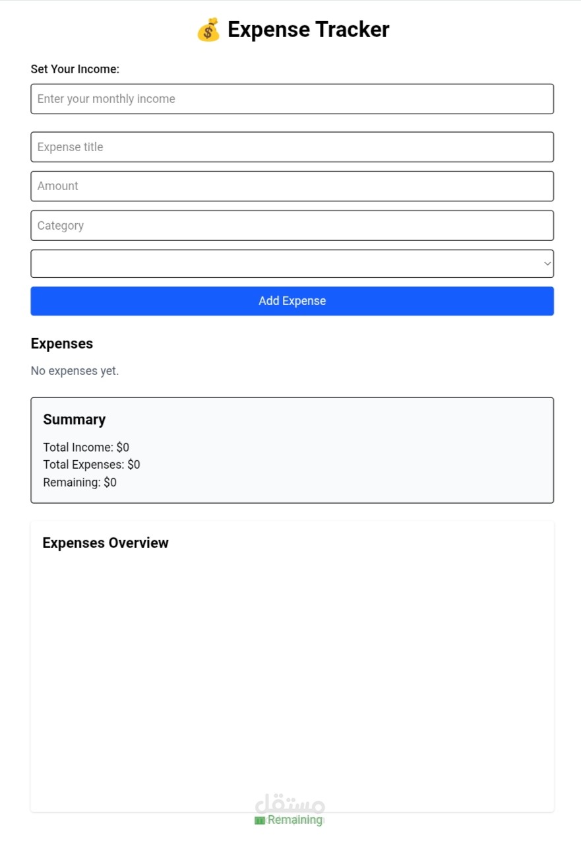The height and width of the screenshot is (843, 581).
Task: Click the dropdown chevron arrow
Action: point(547,264)
